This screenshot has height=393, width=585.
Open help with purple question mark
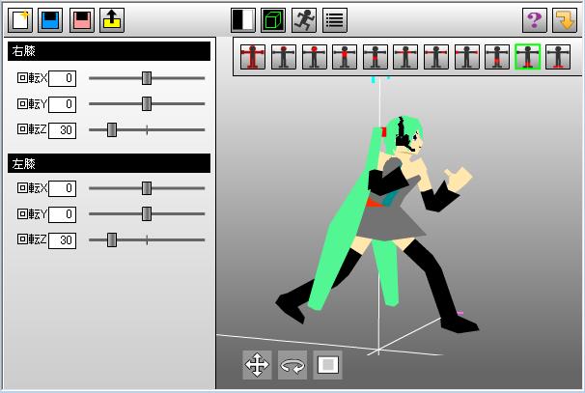coord(535,20)
